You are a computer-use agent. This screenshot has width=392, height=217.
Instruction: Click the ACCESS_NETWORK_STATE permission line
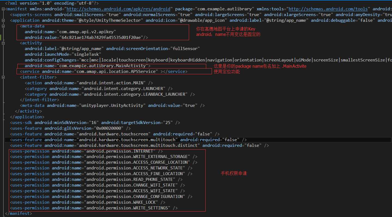pyautogui.click(x=101, y=169)
